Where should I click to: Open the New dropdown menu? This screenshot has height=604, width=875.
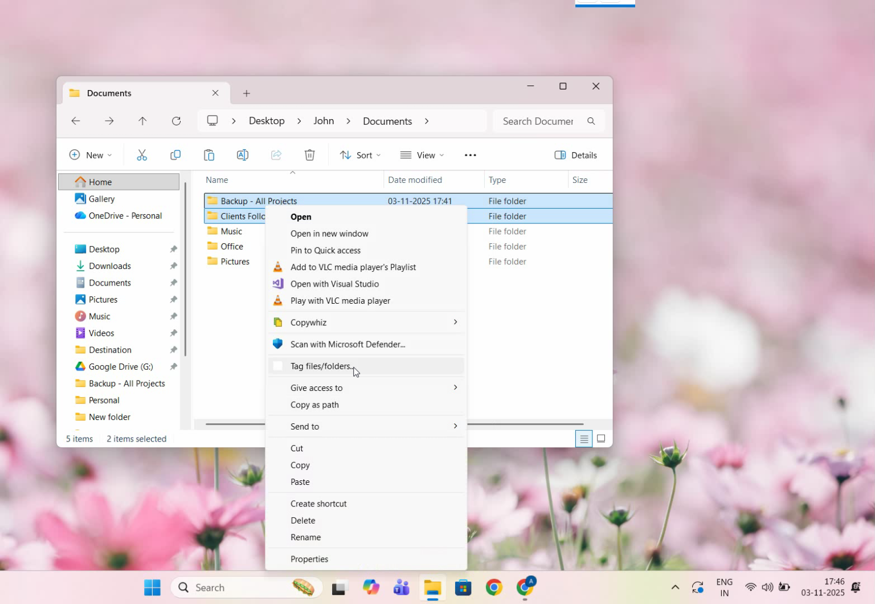[x=90, y=154]
